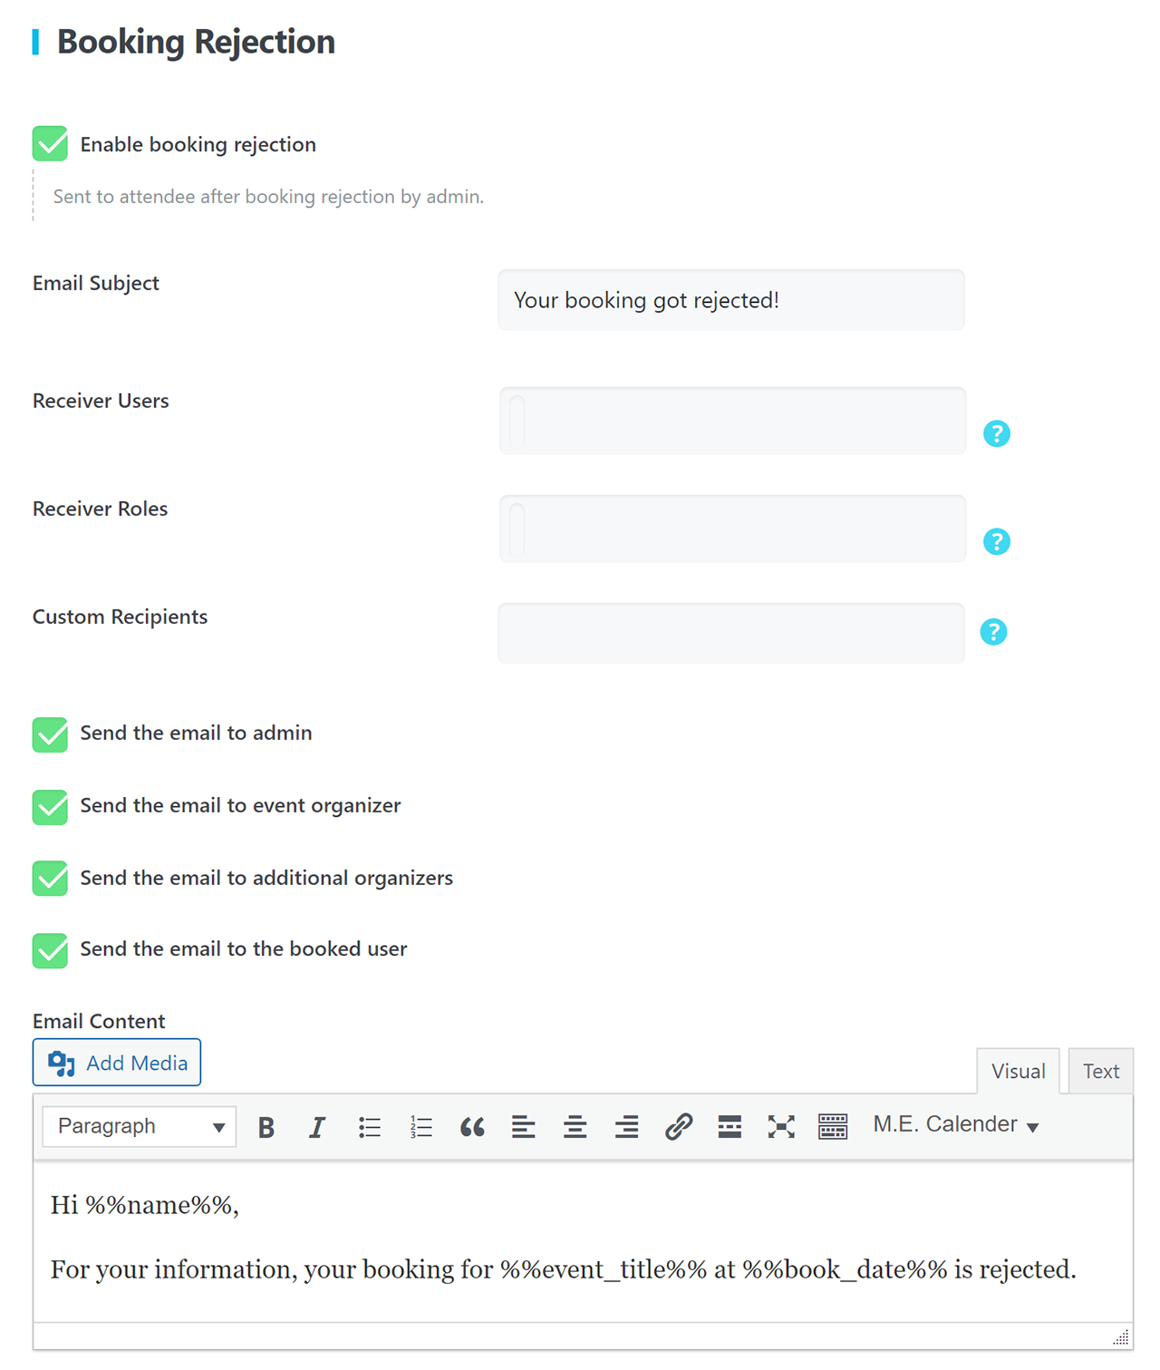The width and height of the screenshot is (1160, 1370).
Task: Grab the editor resize handle
Action: [1121, 1337]
